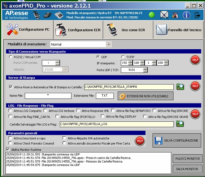
Task: Check Attiva annullo documento Fiscale per Fine Carta
Action: tap(64, 143)
